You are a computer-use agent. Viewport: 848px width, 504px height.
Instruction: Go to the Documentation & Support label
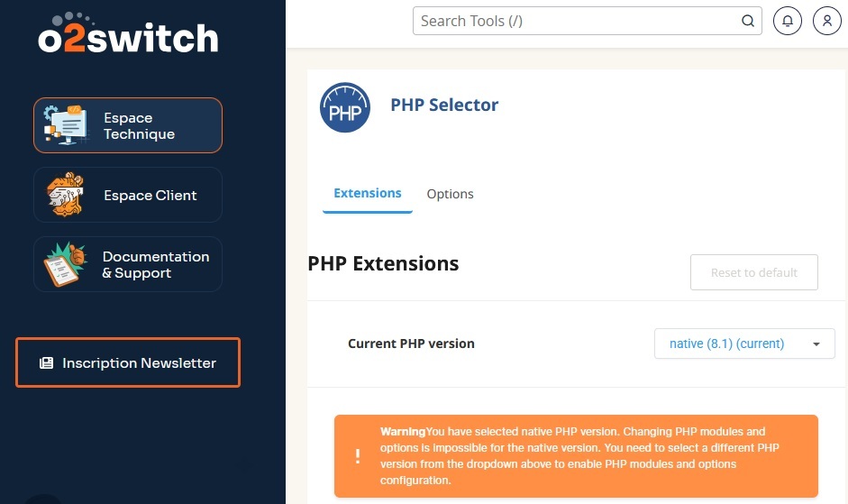155,264
